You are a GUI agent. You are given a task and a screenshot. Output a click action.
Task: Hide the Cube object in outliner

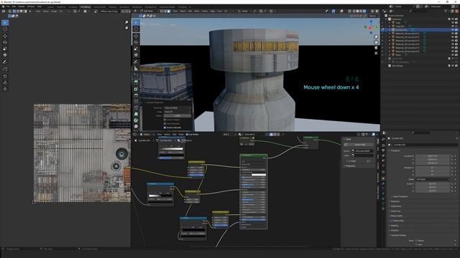click(x=453, y=22)
